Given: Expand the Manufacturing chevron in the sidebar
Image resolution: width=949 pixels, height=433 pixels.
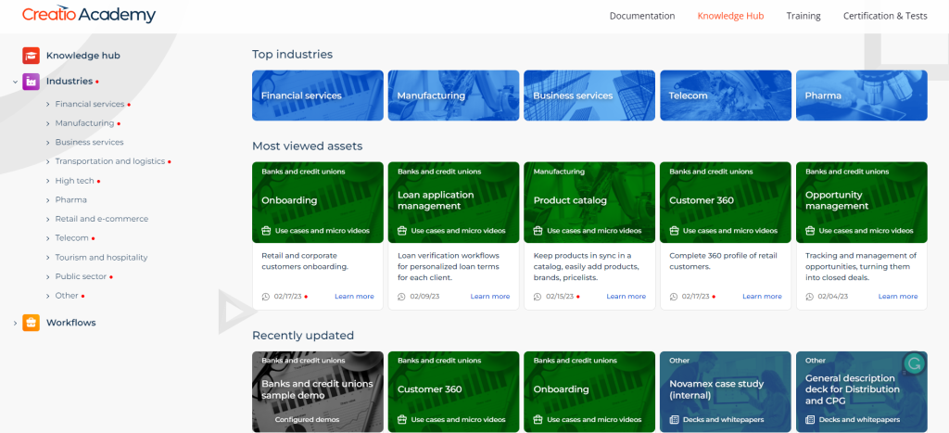Looking at the screenshot, I should click(x=48, y=123).
